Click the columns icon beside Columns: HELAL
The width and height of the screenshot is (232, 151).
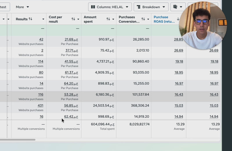point(93,7)
